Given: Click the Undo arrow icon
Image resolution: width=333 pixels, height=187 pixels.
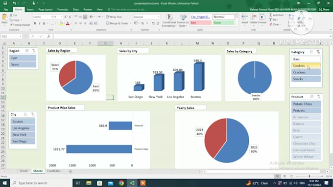Looking at the screenshot, I should click(14, 3).
